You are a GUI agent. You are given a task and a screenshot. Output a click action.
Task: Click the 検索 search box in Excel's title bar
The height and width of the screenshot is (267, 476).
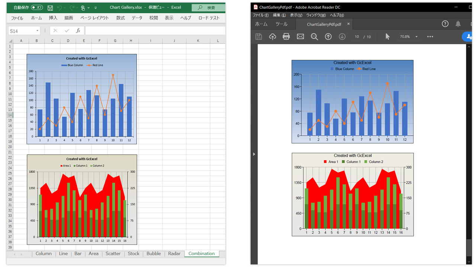(208, 7)
